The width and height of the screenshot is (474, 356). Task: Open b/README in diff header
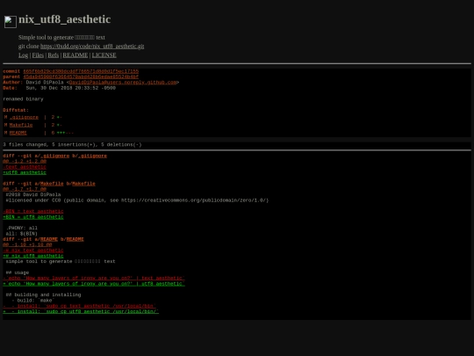click(75, 239)
